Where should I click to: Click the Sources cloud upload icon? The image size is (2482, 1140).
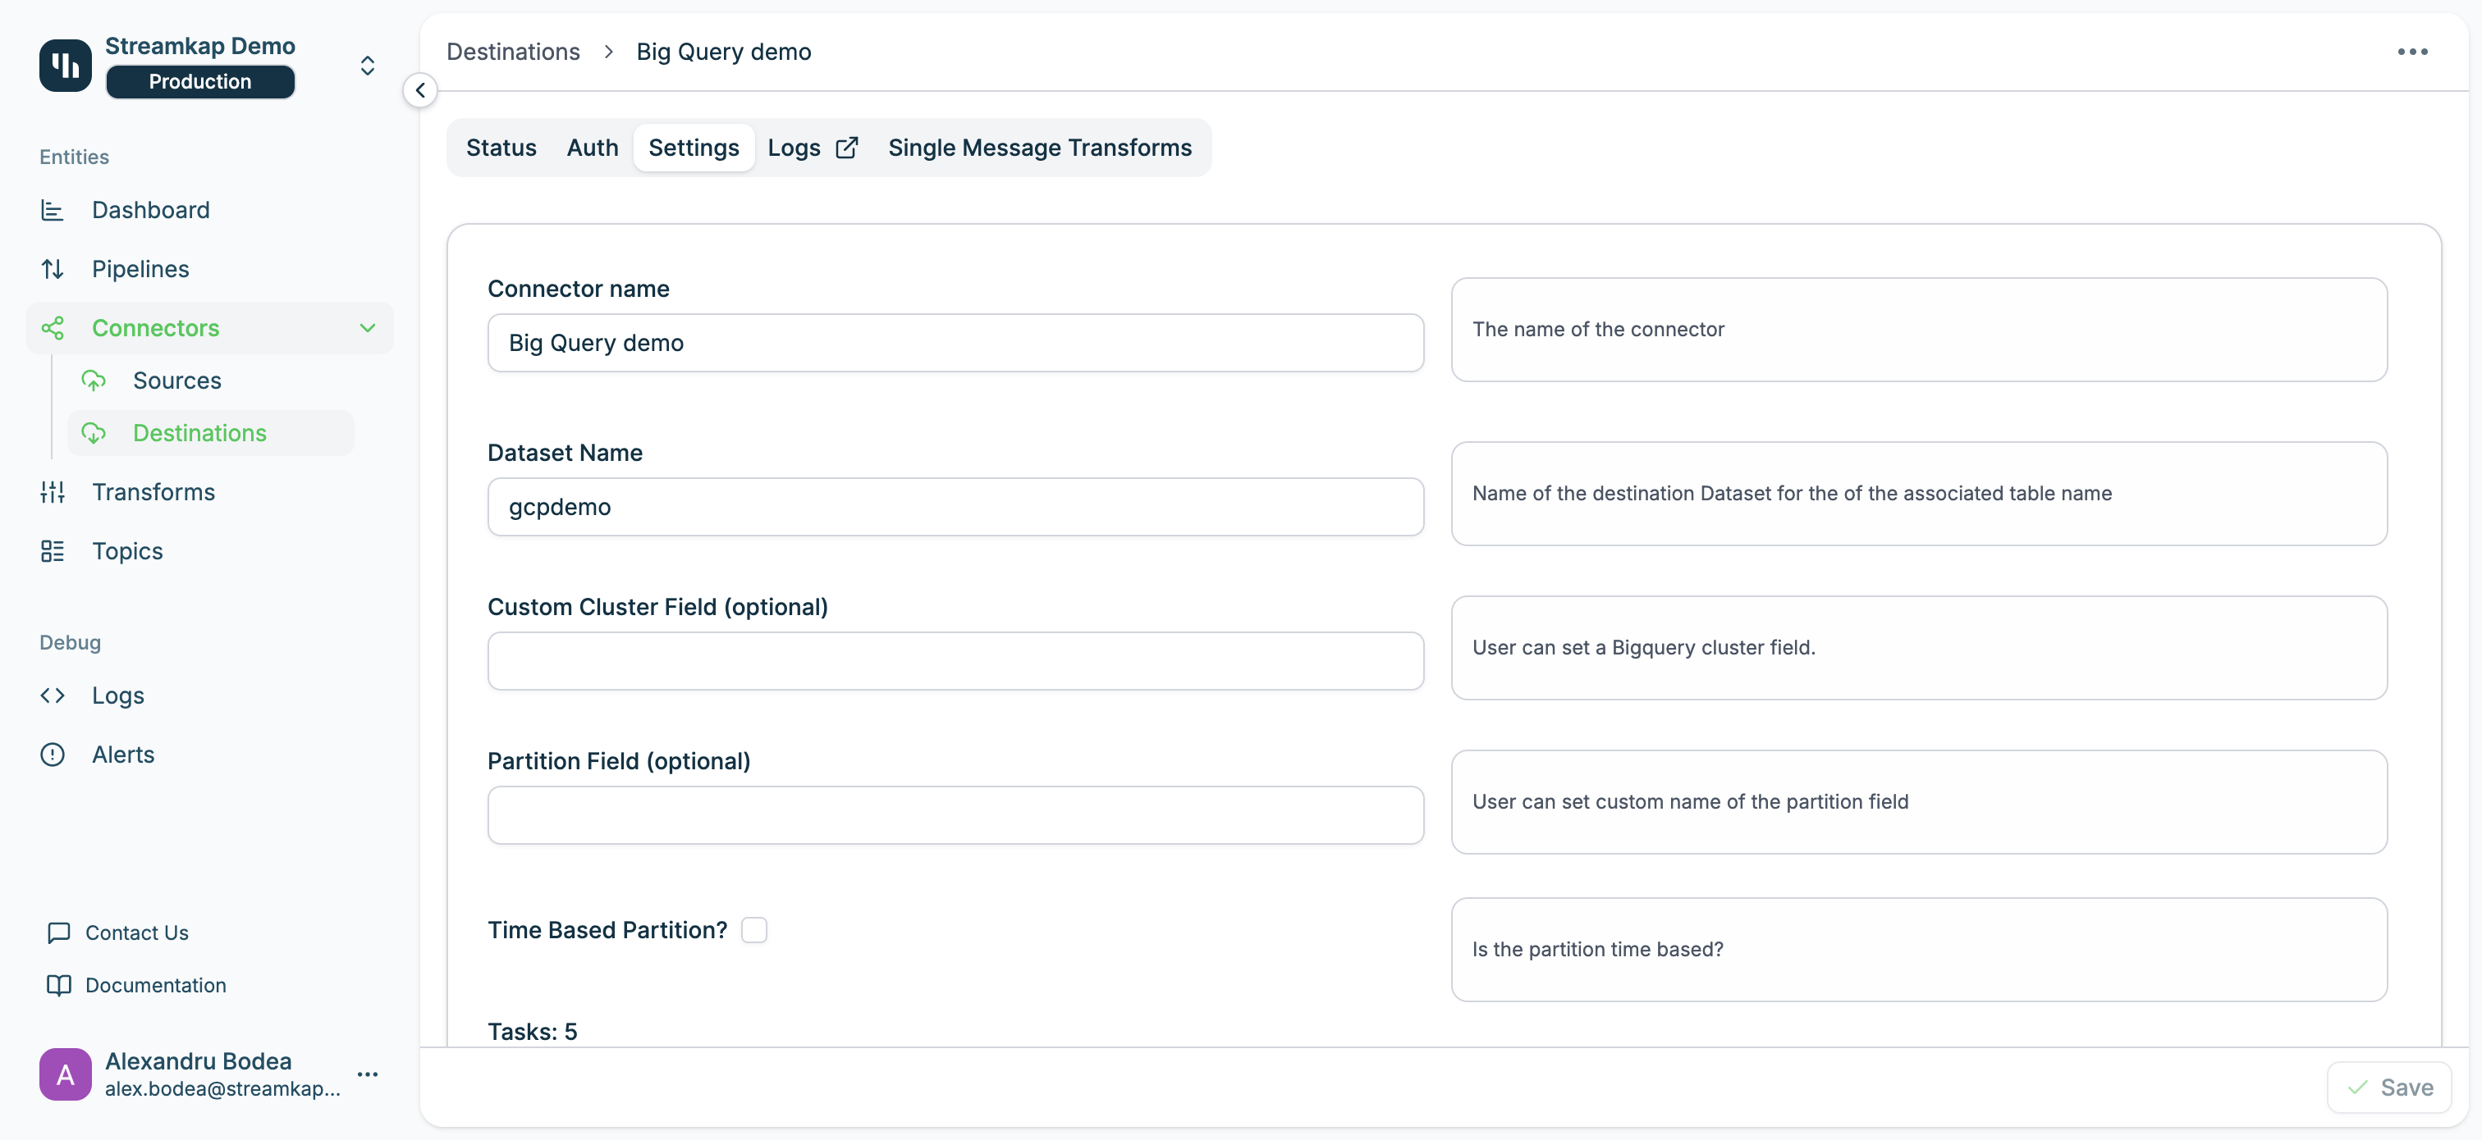(x=94, y=381)
